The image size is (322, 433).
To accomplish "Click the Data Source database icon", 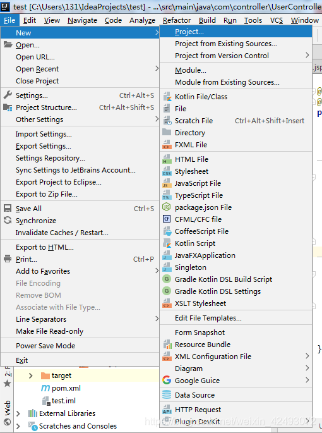I will 167,394.
